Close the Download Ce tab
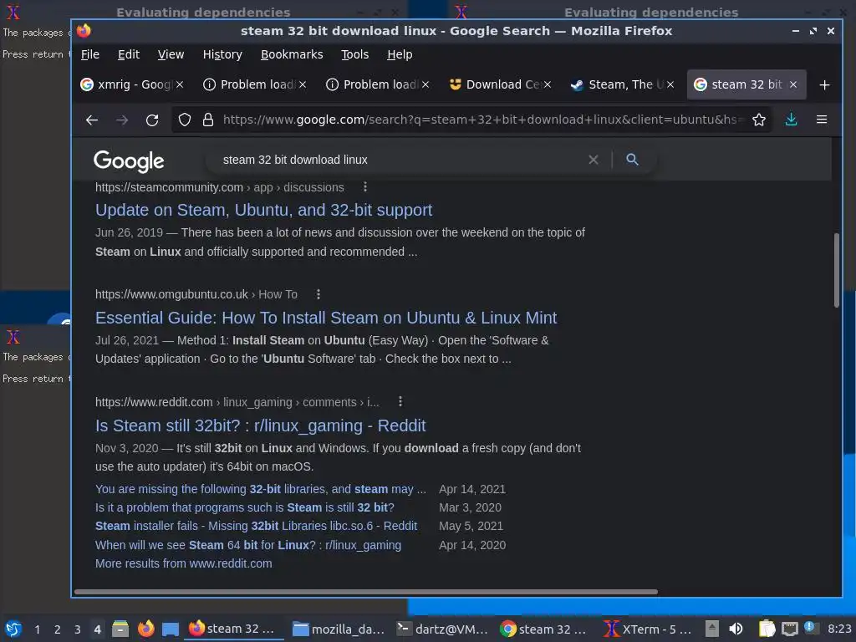Screen dimensions: 856x642 (x=547, y=84)
